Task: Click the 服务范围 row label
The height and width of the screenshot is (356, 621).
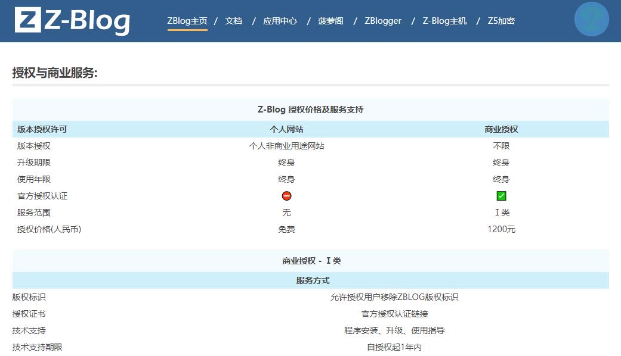Action: point(33,213)
